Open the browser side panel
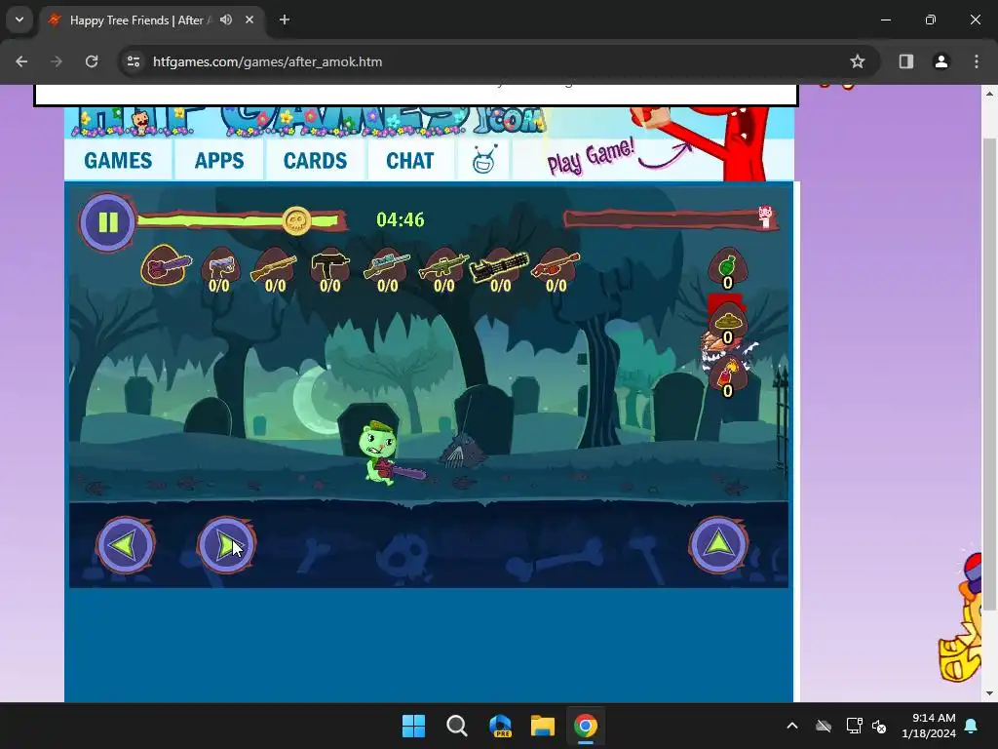998x749 pixels. click(x=905, y=61)
